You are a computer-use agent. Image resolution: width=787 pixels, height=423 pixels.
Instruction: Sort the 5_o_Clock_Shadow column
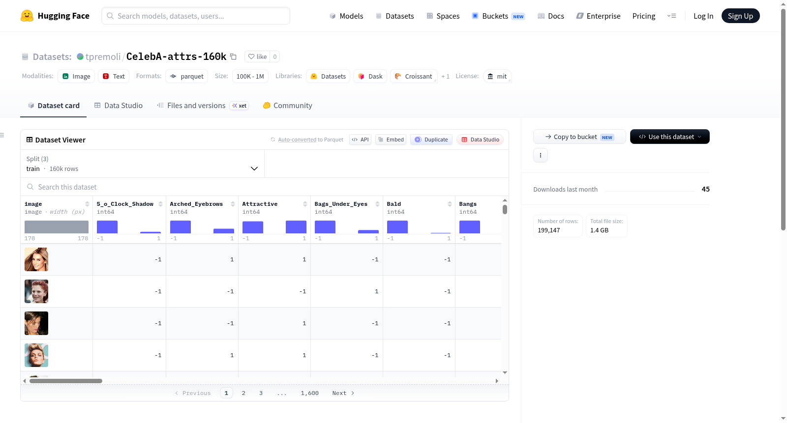[x=160, y=204]
